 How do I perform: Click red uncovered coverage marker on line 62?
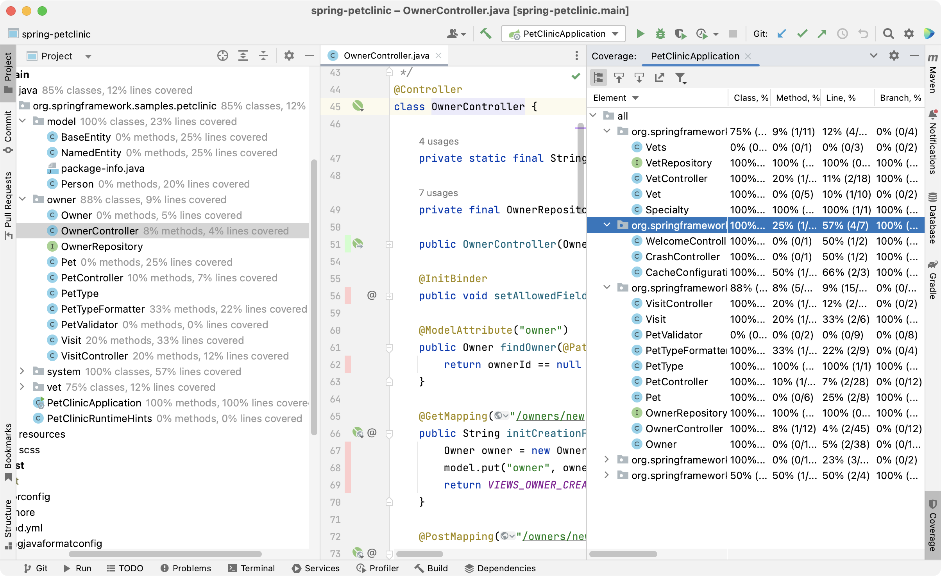click(x=348, y=364)
